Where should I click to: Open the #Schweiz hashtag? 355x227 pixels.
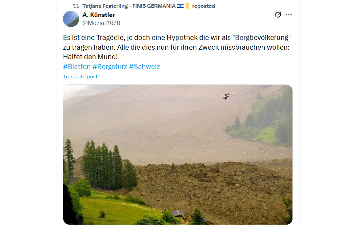pos(144,67)
